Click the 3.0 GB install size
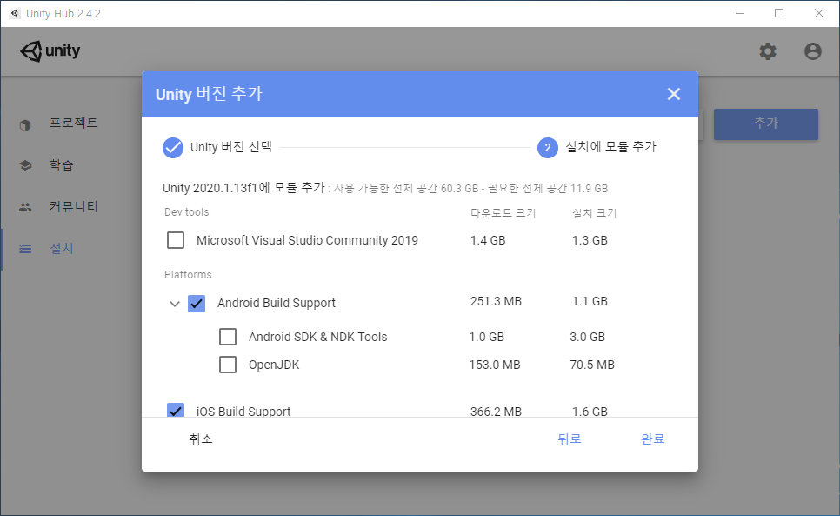The image size is (840, 516). (587, 337)
